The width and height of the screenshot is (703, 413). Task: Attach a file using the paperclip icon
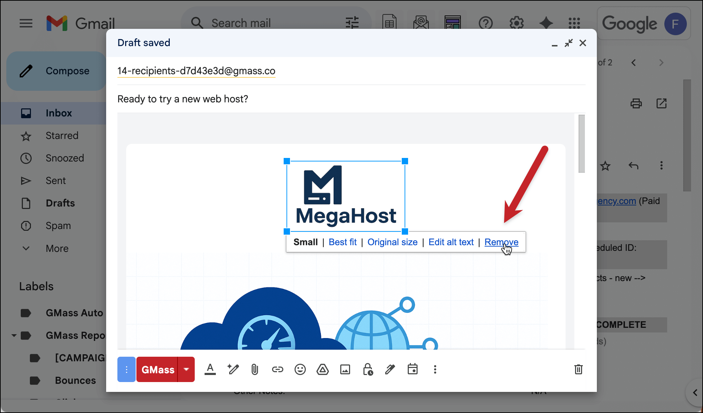[254, 369]
